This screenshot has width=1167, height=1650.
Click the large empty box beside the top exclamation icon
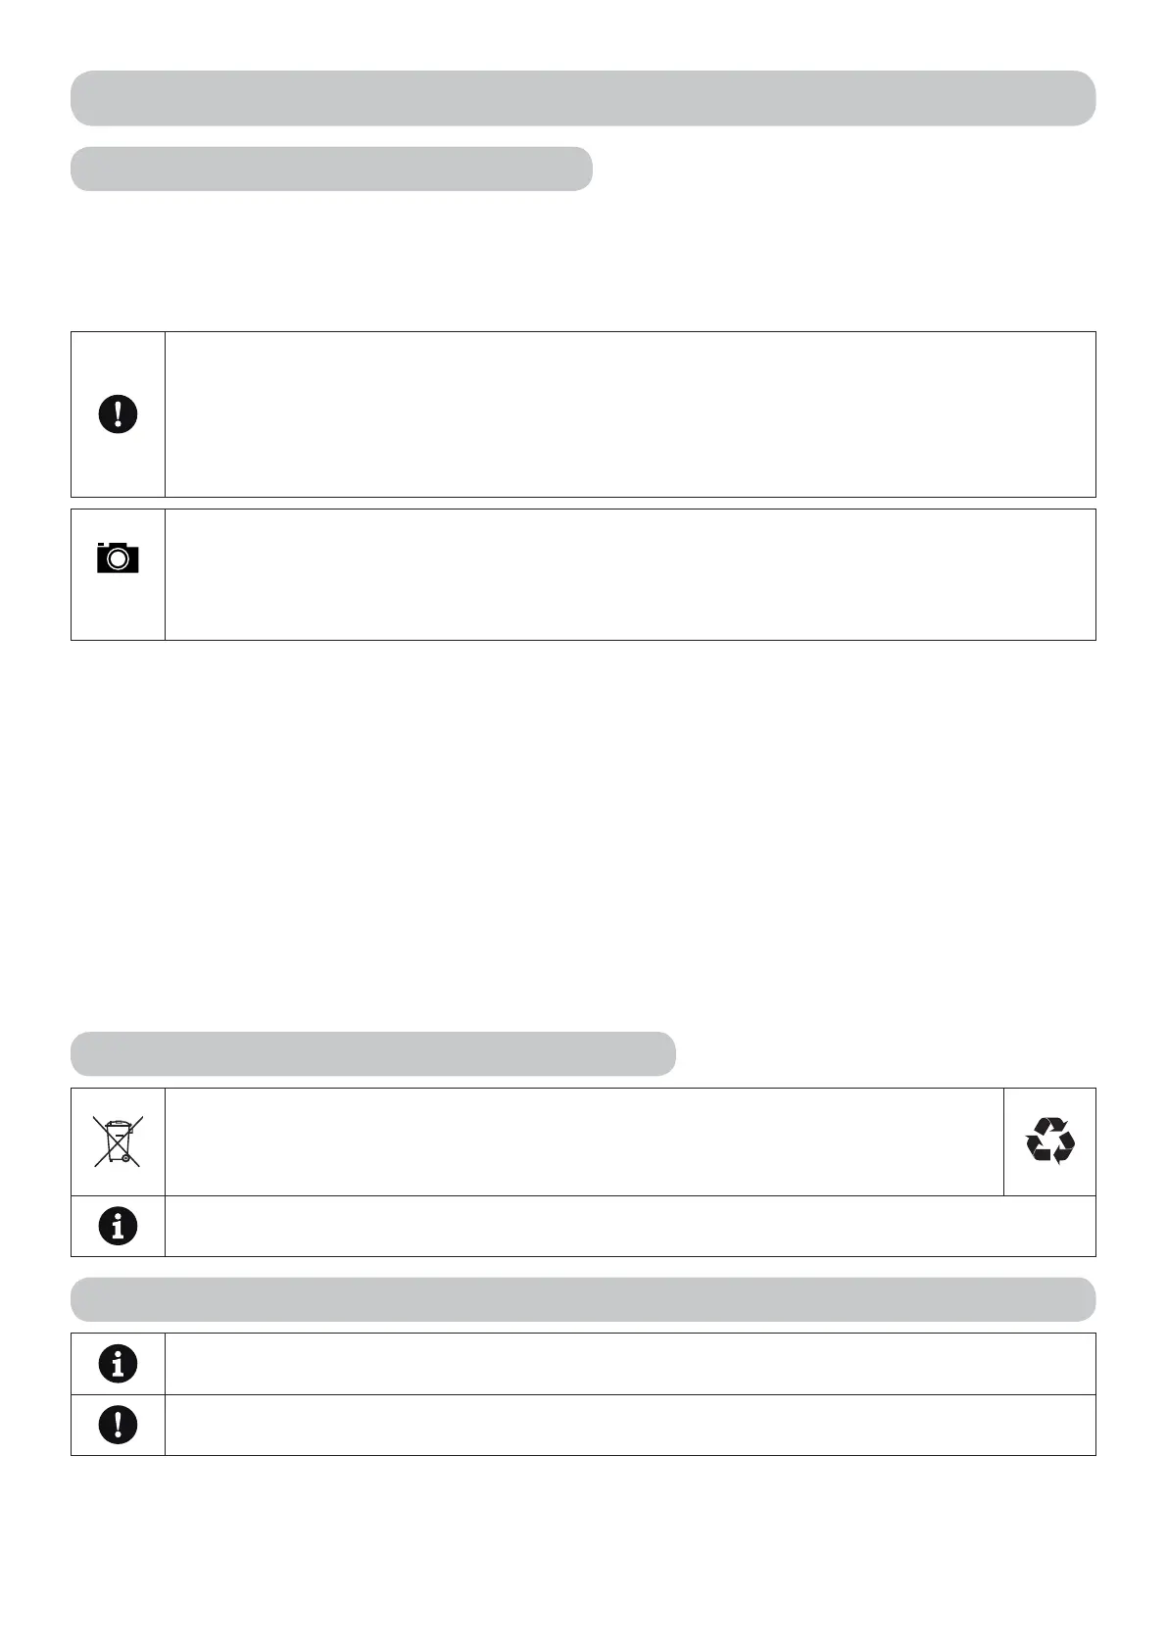[x=630, y=414]
